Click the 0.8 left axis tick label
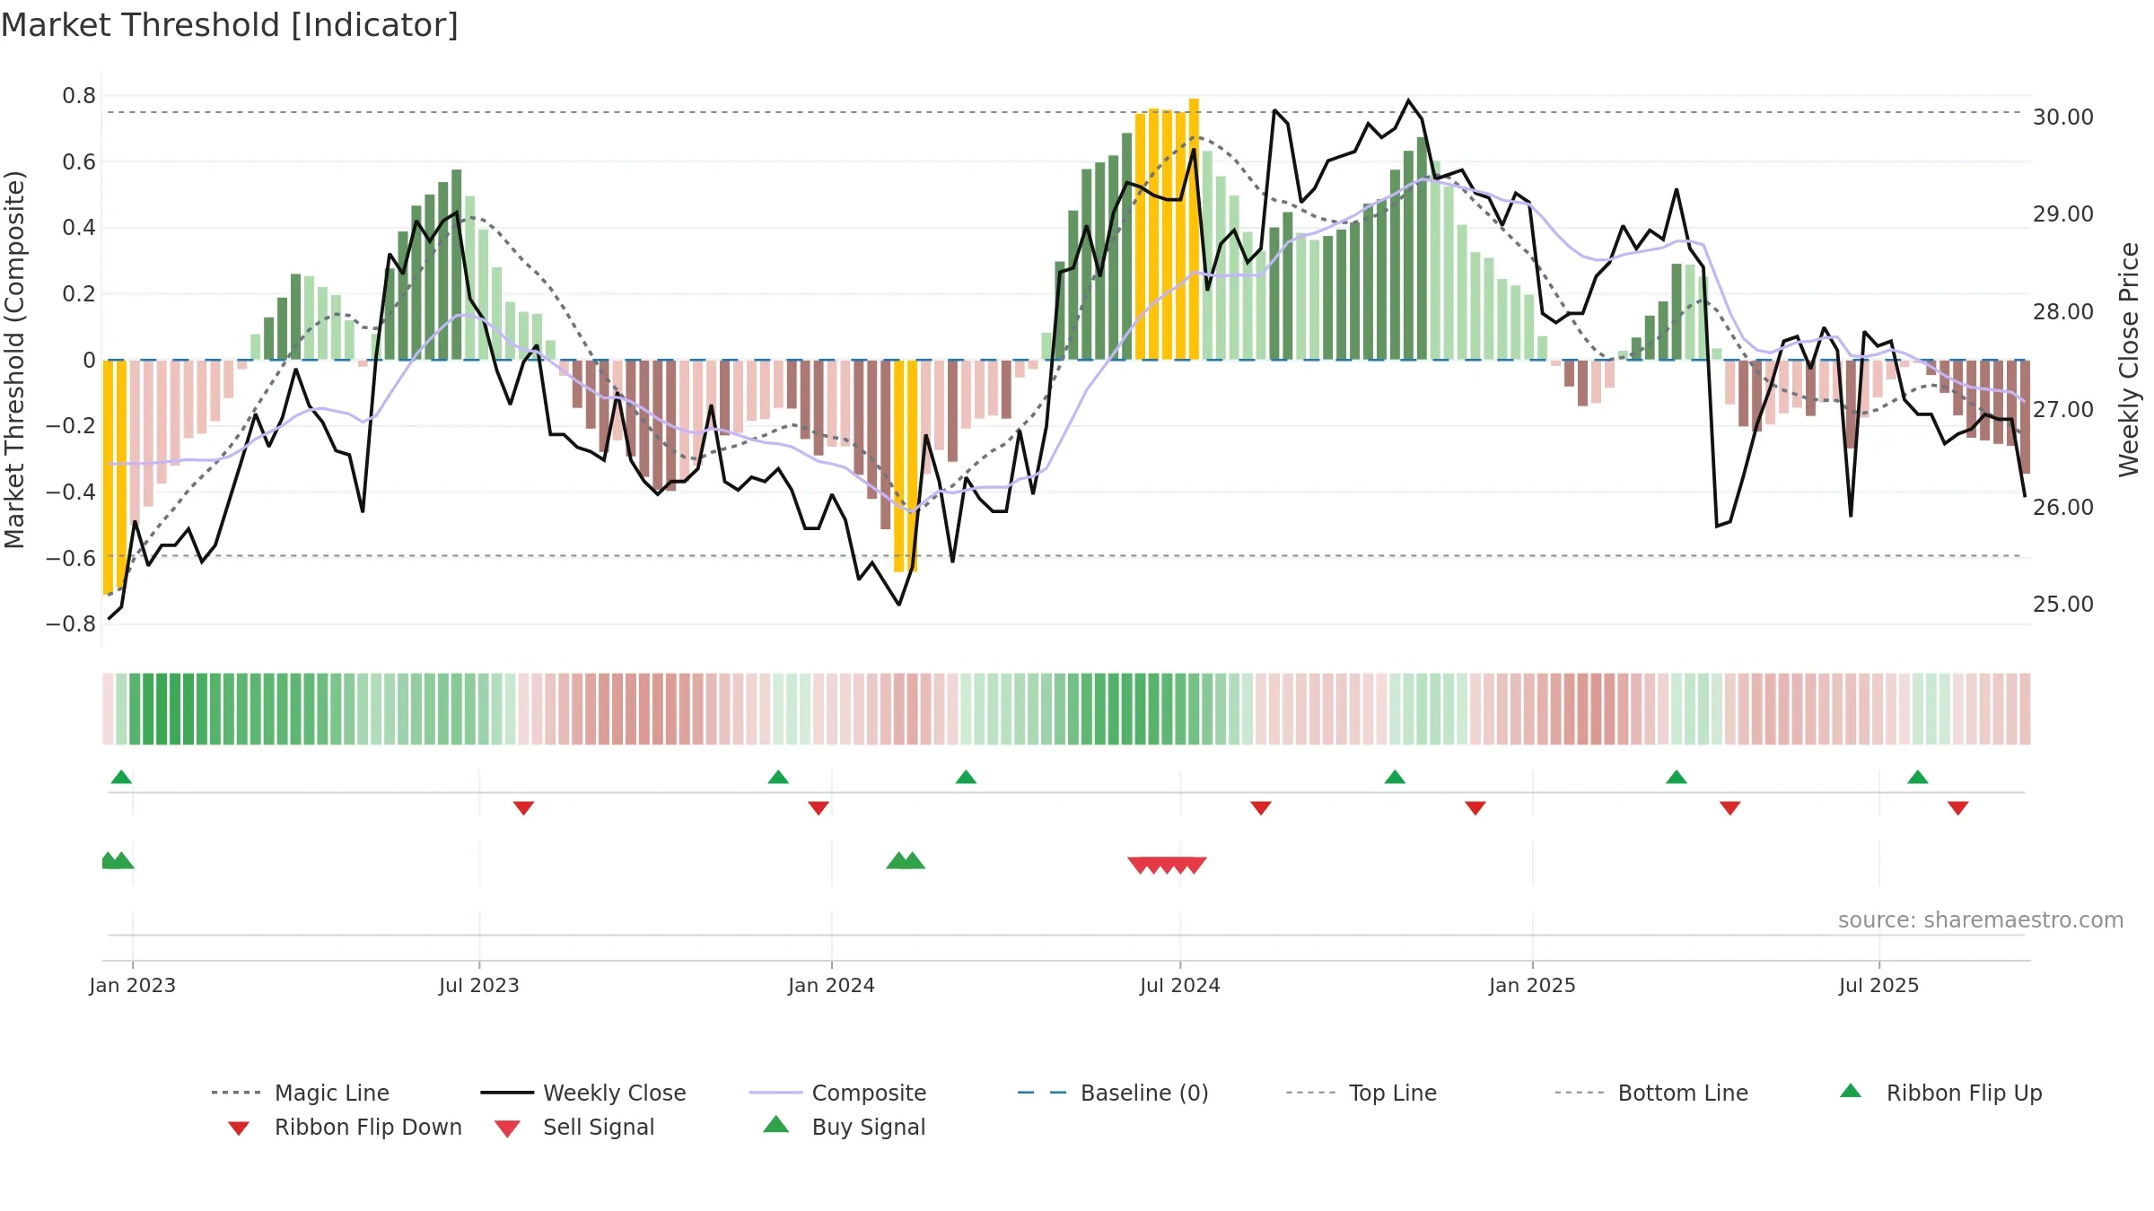Image resolution: width=2154 pixels, height=1211 pixels. (x=79, y=95)
